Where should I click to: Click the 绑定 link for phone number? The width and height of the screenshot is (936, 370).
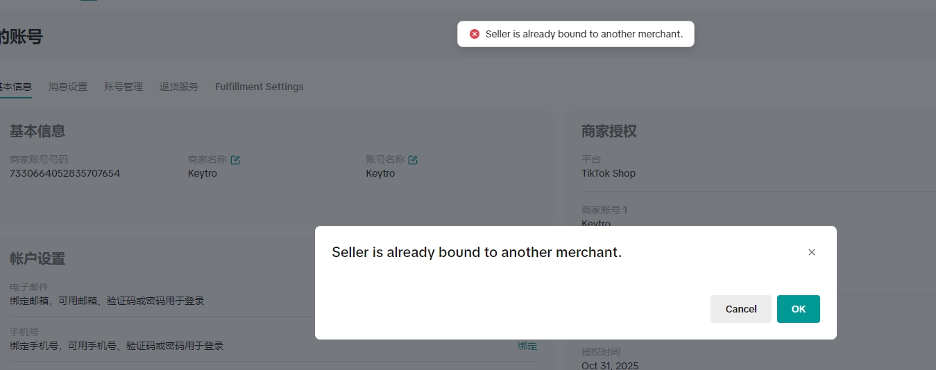527,346
